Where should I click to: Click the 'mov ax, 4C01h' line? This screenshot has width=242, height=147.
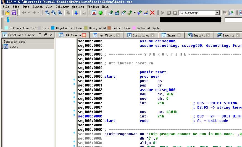(159, 112)
